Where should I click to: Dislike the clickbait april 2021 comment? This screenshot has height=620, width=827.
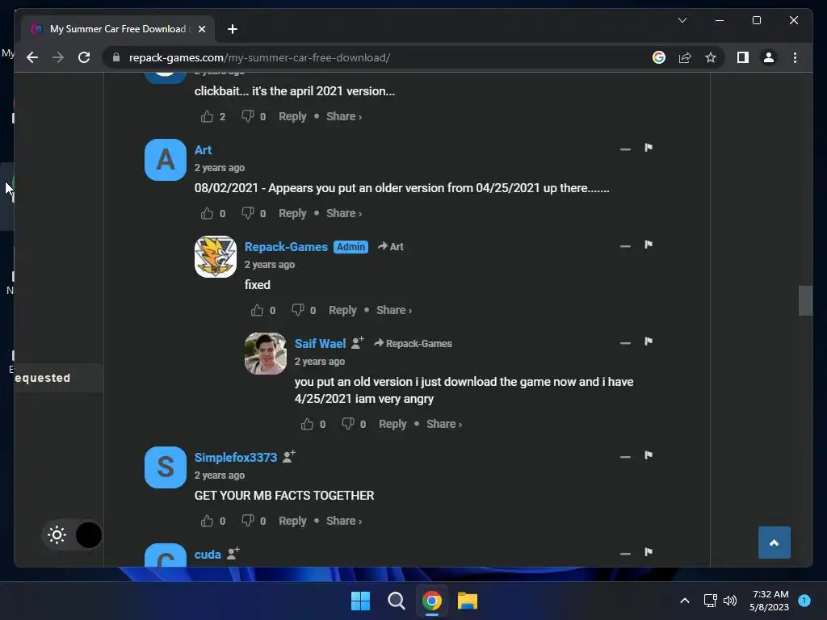[x=247, y=116]
